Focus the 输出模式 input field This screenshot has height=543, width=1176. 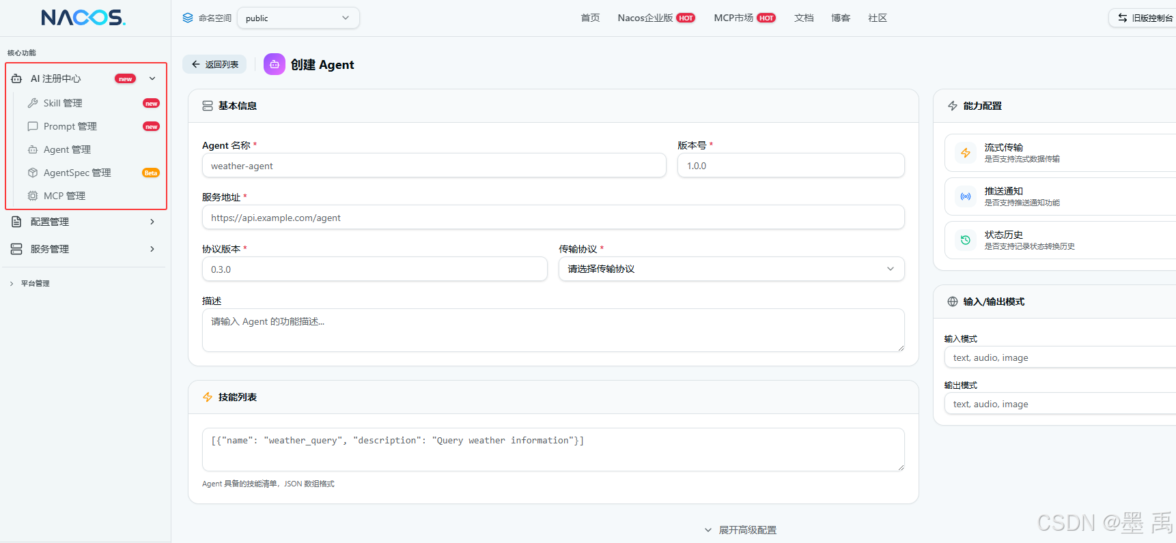click(1060, 404)
